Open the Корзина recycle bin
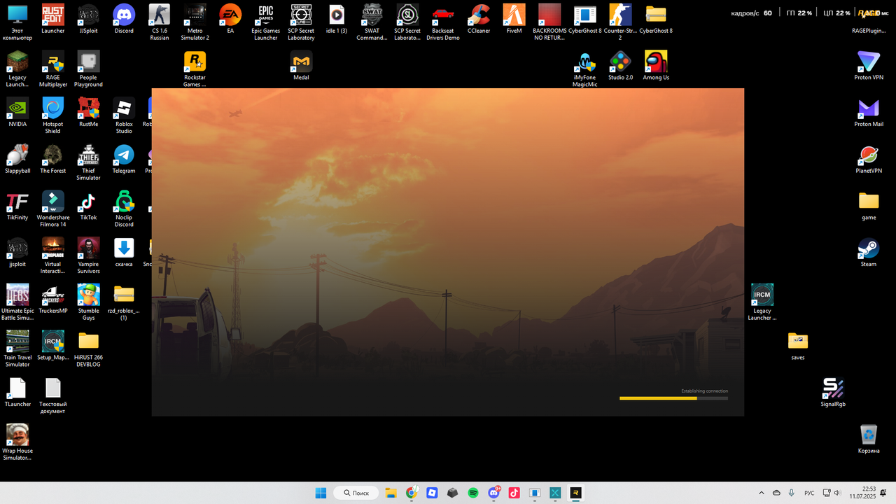Image resolution: width=896 pixels, height=504 pixels. (869, 440)
